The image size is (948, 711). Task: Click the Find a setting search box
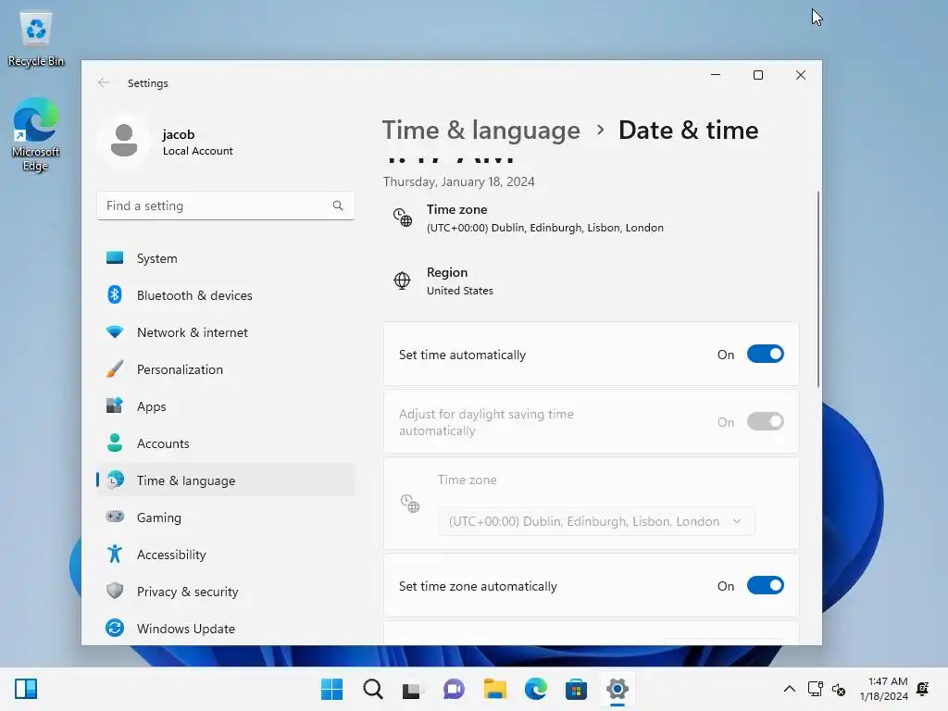point(226,206)
